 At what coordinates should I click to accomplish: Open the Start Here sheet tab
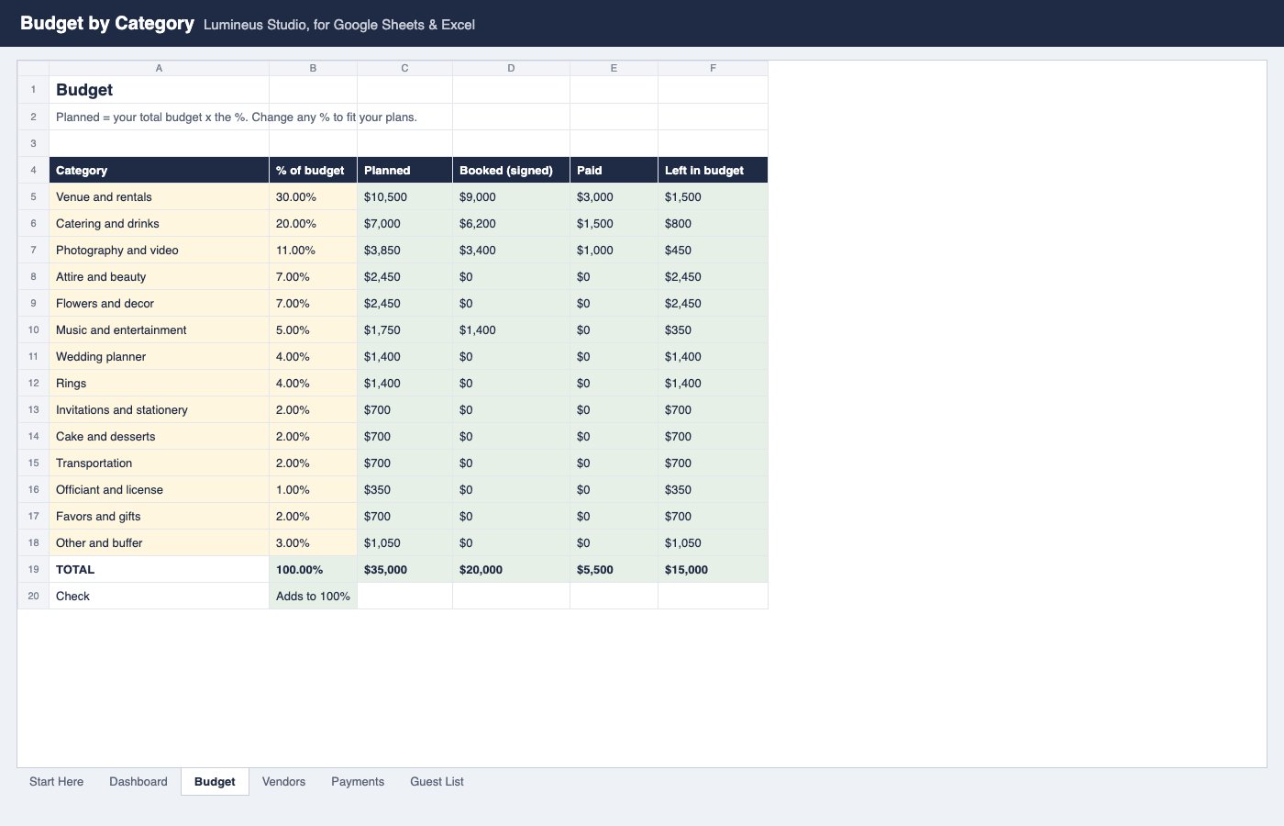coord(56,782)
